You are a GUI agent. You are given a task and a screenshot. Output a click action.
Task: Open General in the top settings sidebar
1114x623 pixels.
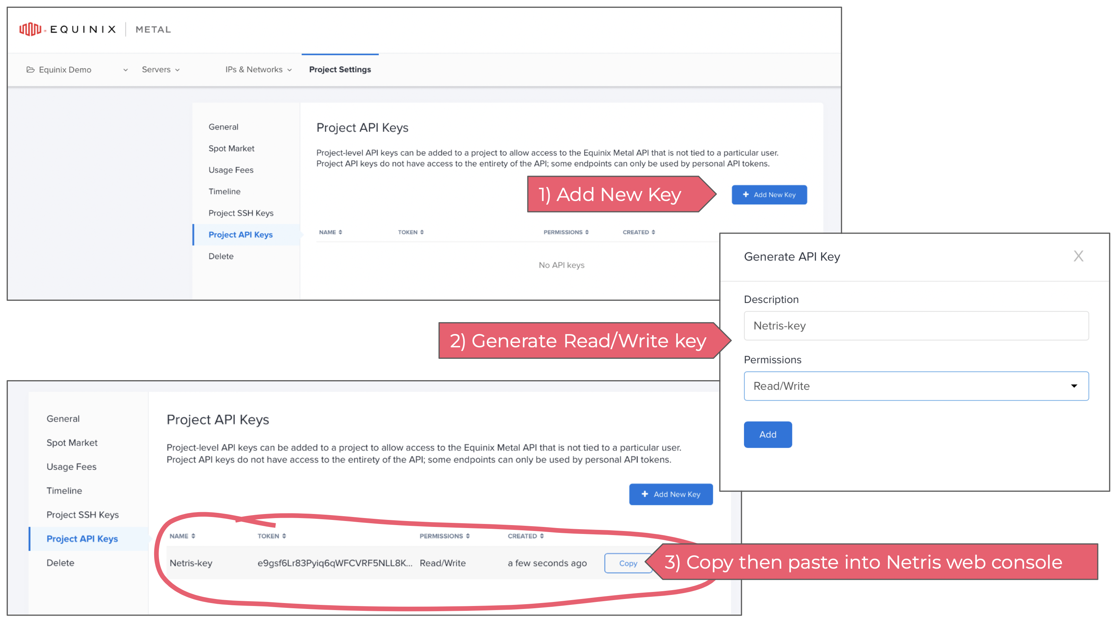point(224,127)
